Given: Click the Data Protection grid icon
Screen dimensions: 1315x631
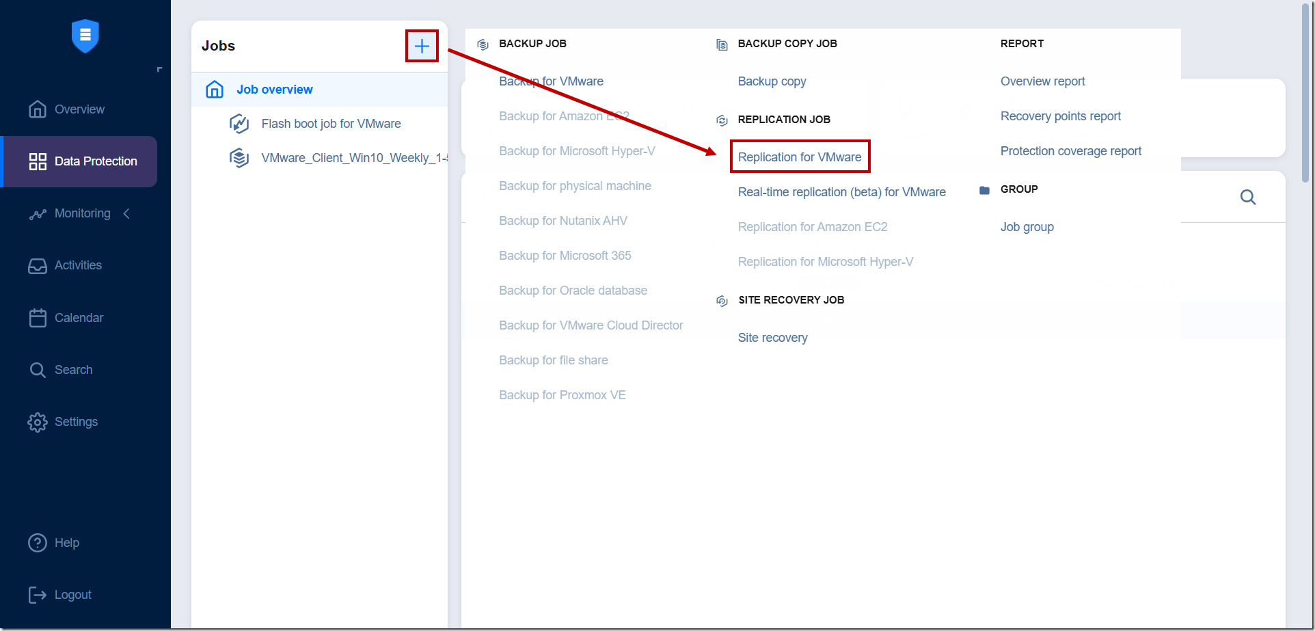Looking at the screenshot, I should point(38,161).
